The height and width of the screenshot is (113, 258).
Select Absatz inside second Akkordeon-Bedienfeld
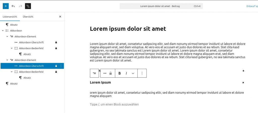point(32,78)
